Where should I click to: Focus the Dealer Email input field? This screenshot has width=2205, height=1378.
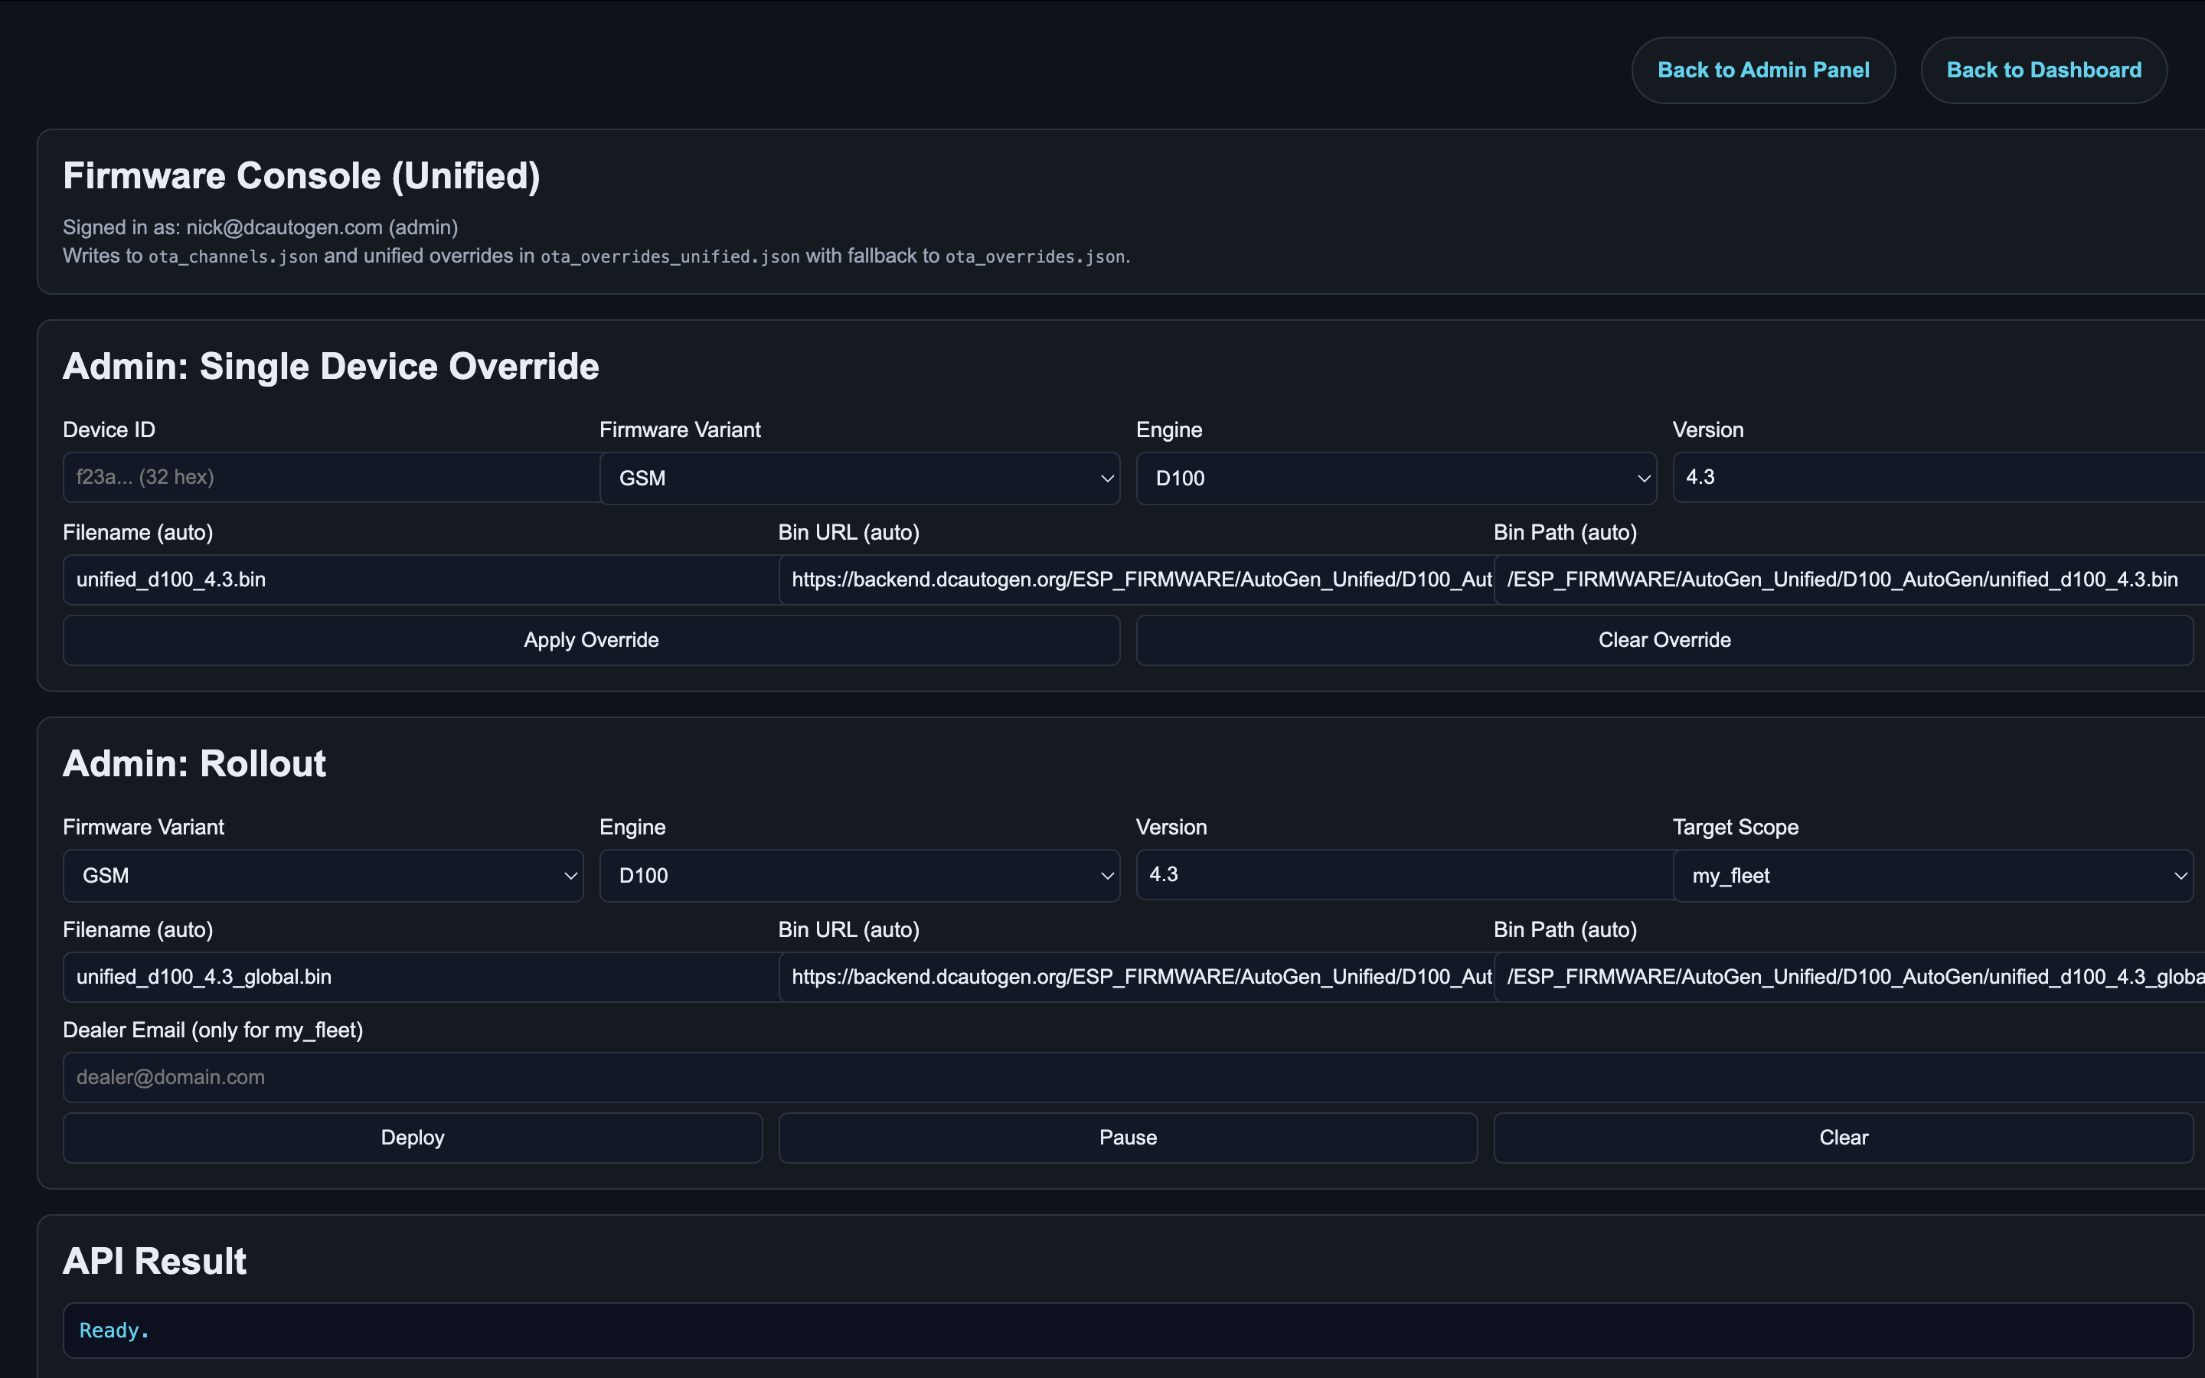tap(1133, 1077)
